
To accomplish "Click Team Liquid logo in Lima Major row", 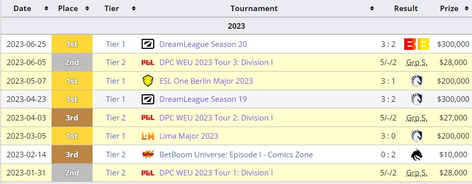I will point(417,136).
